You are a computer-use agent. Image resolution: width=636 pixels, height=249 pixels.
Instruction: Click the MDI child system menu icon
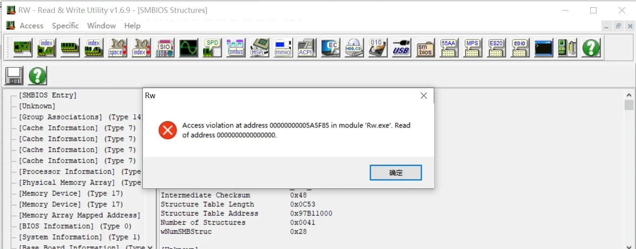[11, 25]
